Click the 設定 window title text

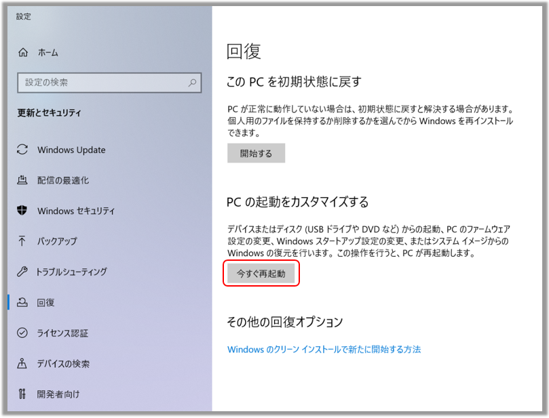click(24, 16)
